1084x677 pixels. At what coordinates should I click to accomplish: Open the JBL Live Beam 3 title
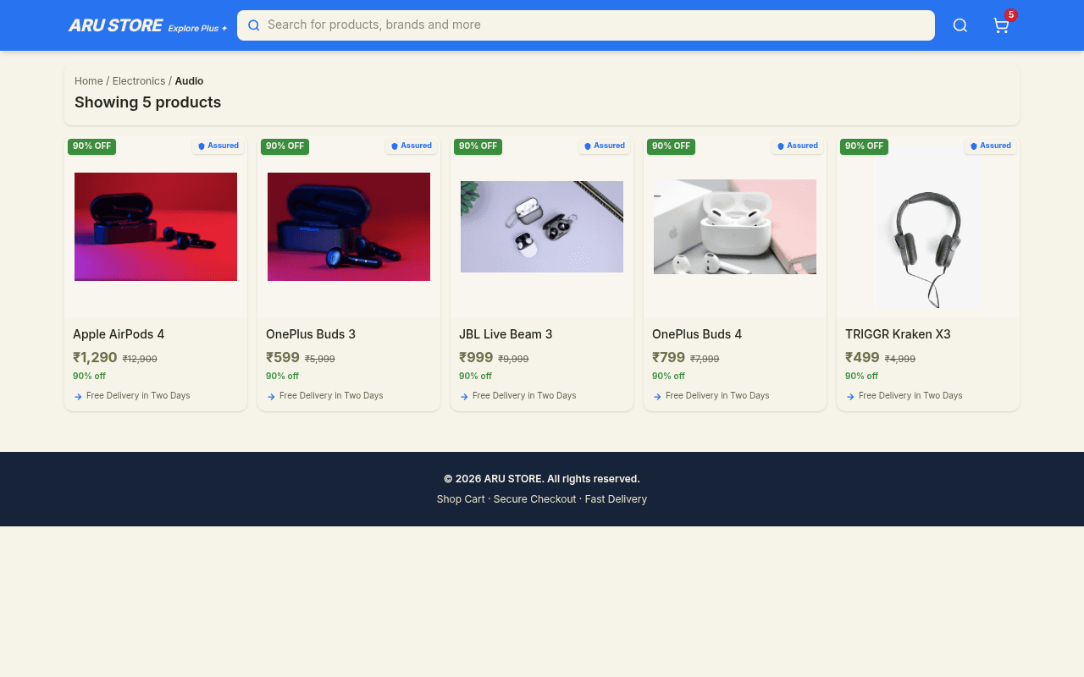click(x=506, y=334)
